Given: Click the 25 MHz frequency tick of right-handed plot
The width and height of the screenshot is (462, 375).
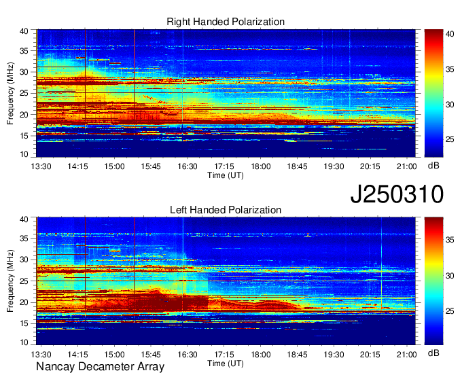Looking at the screenshot, I should [24, 93].
